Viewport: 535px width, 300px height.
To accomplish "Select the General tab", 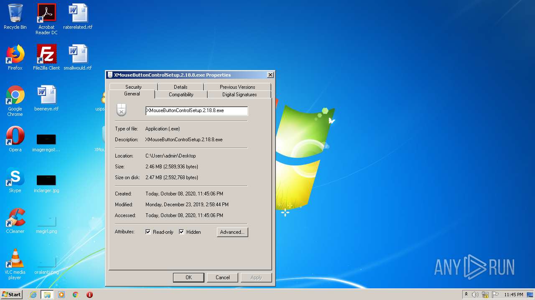I will click(x=132, y=94).
